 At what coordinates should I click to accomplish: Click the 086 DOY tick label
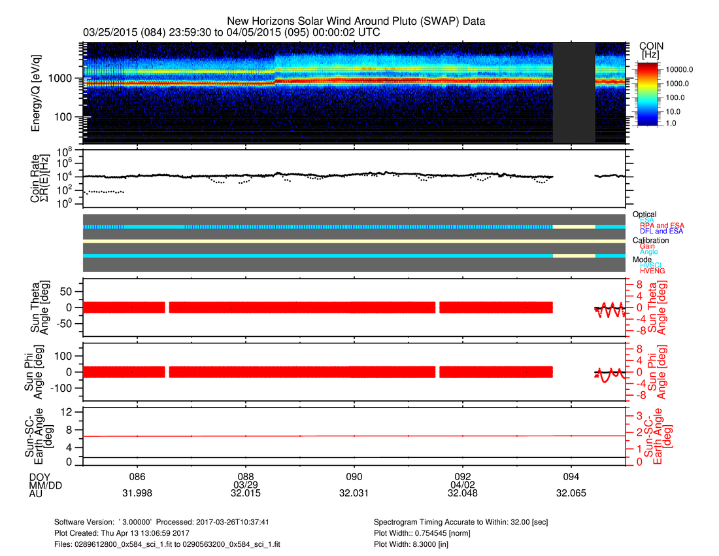137,476
